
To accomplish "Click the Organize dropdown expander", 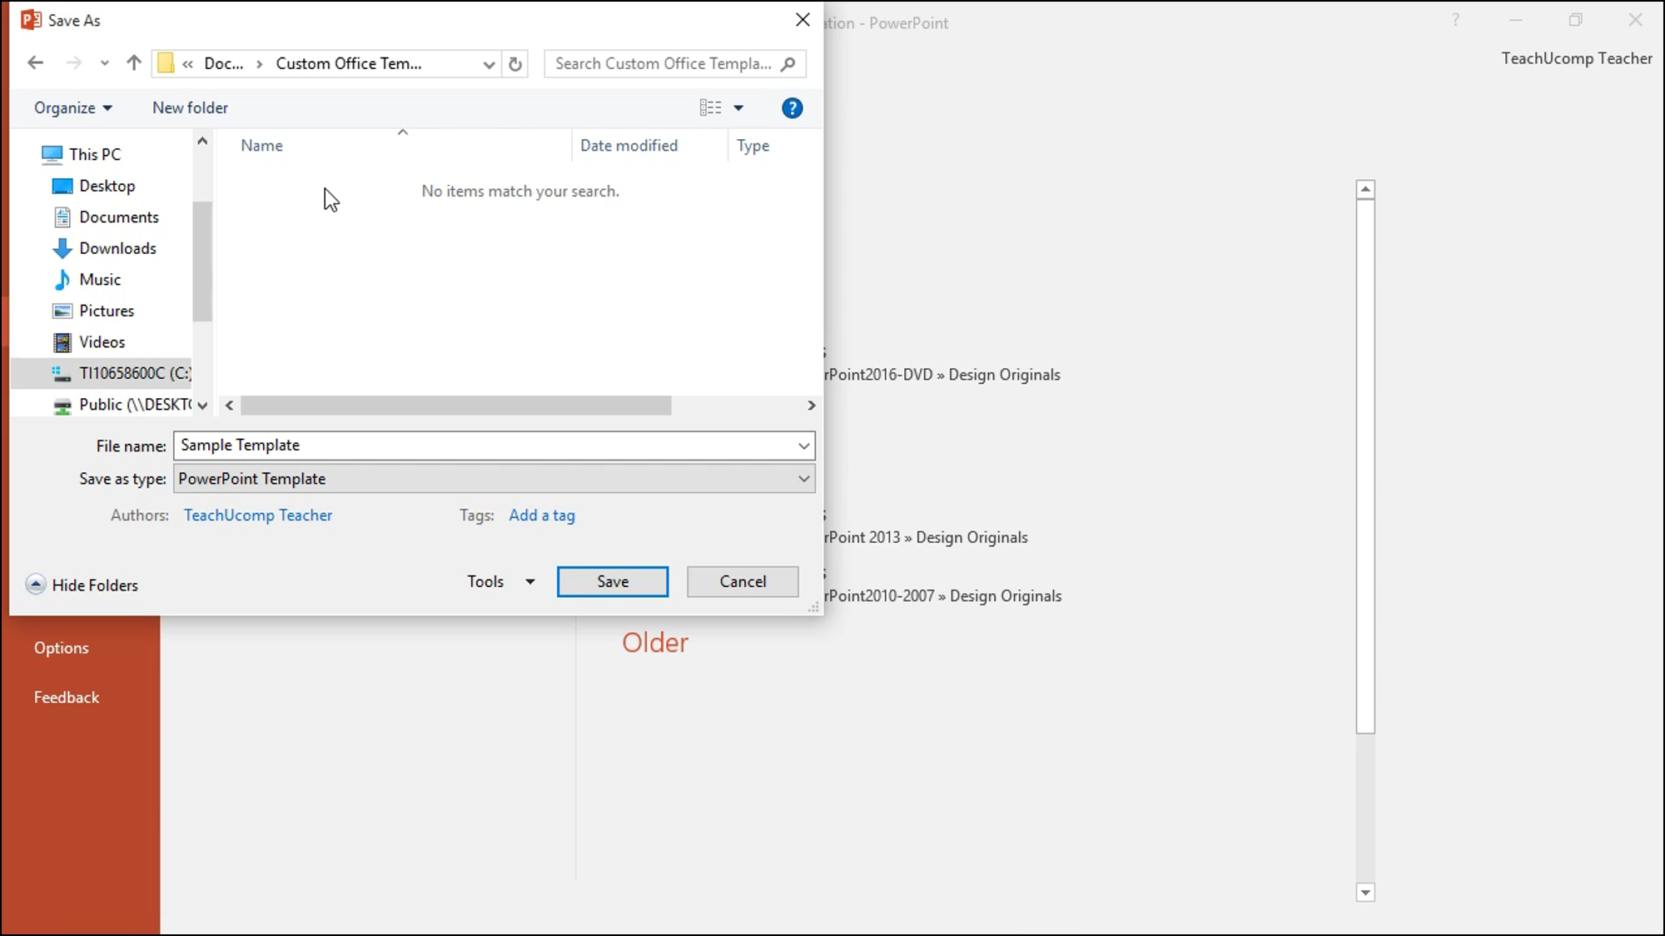I will [107, 107].
